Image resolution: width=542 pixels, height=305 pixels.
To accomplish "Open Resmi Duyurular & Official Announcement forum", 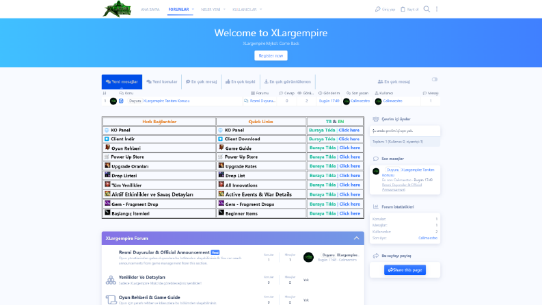I will 164,252.
